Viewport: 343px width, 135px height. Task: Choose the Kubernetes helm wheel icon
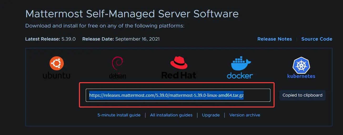[301, 65]
